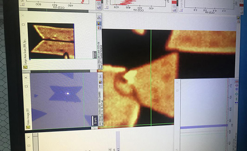Open the color scale icon in the Video Image toolbar
Image resolution: width=247 pixels, height=151 pixels.
click(x=100, y=82)
